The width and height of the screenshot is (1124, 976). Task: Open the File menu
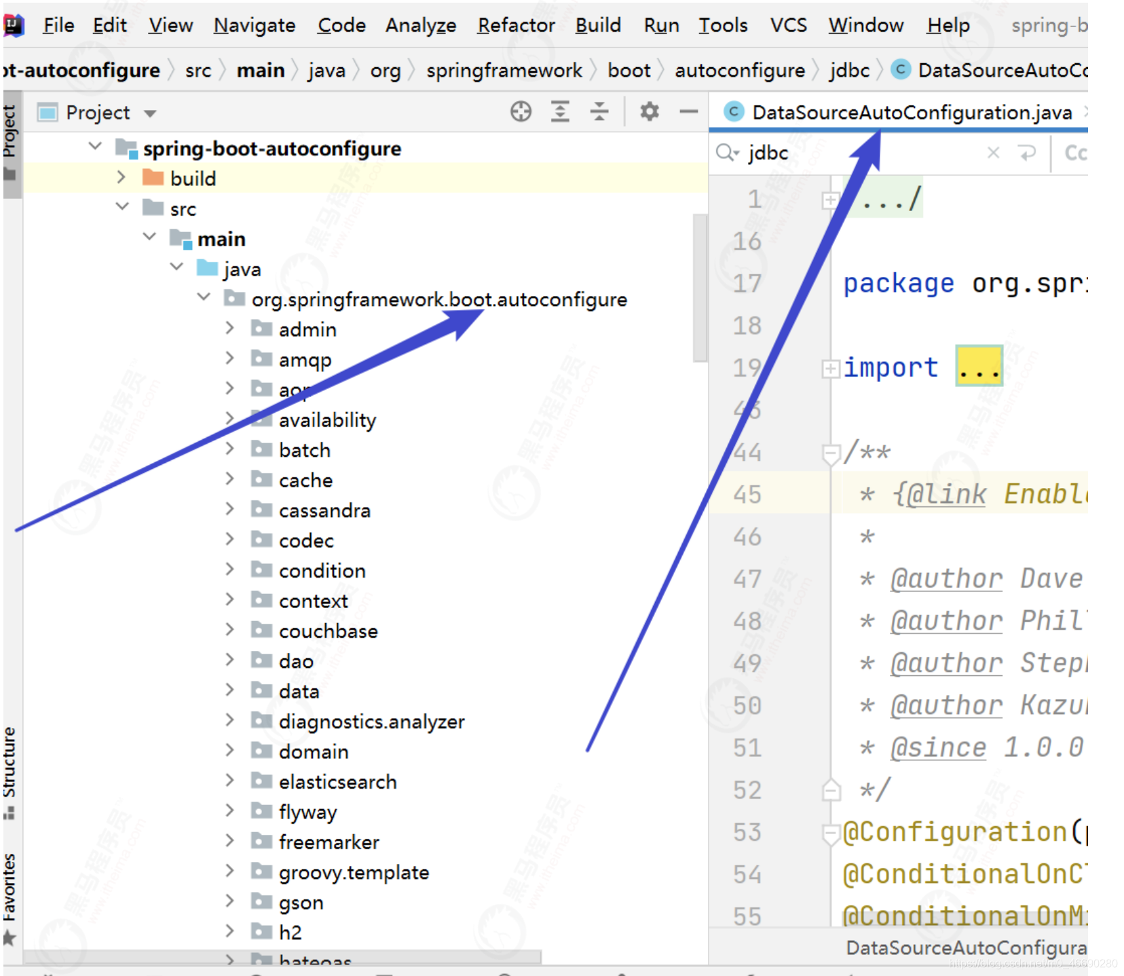coord(58,25)
